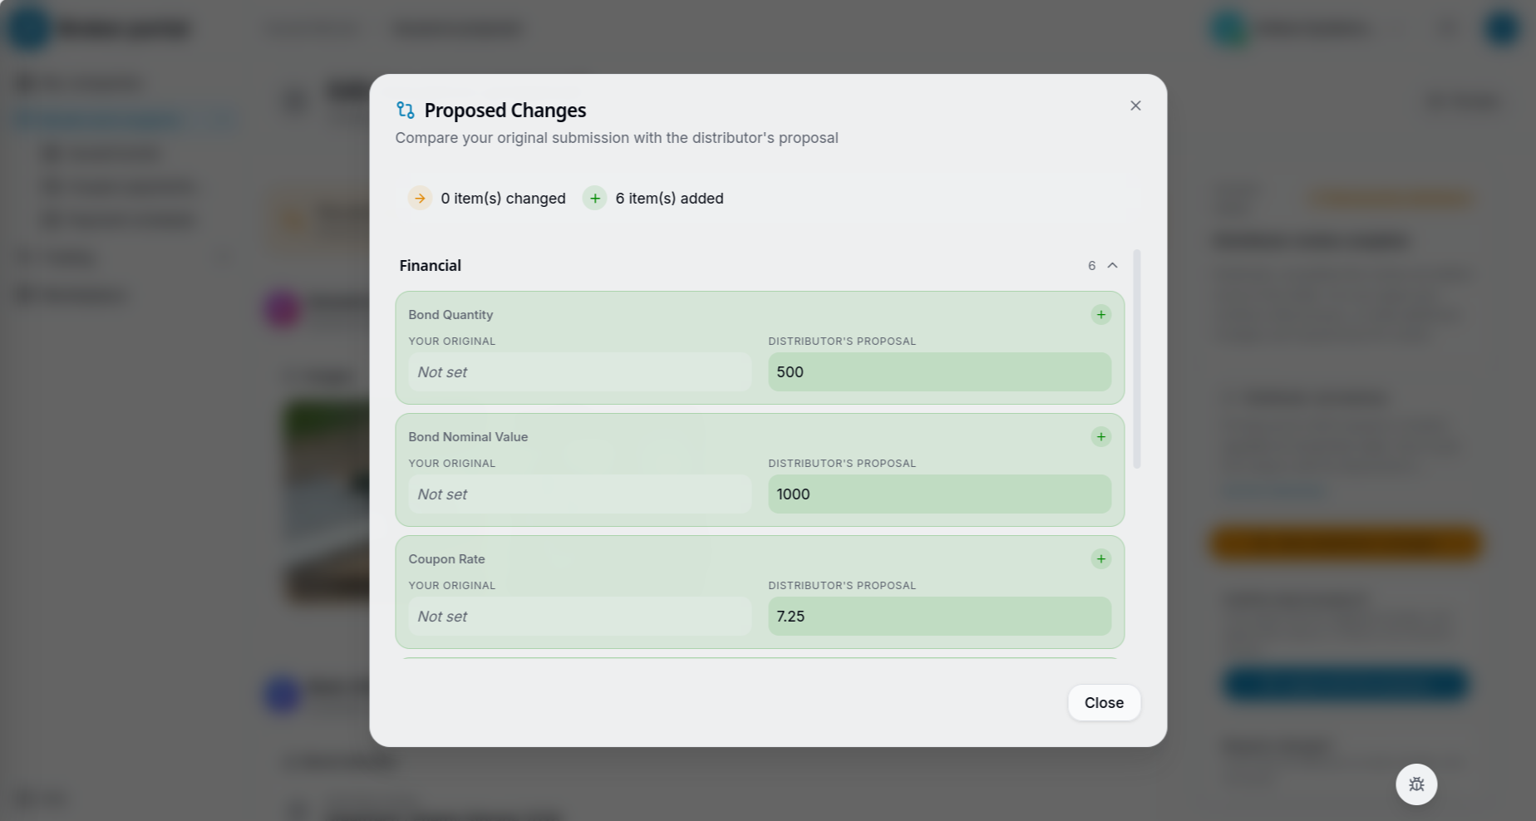The image size is (1536, 821).
Task: Click the 6 item(s) added label
Action: tap(669, 199)
